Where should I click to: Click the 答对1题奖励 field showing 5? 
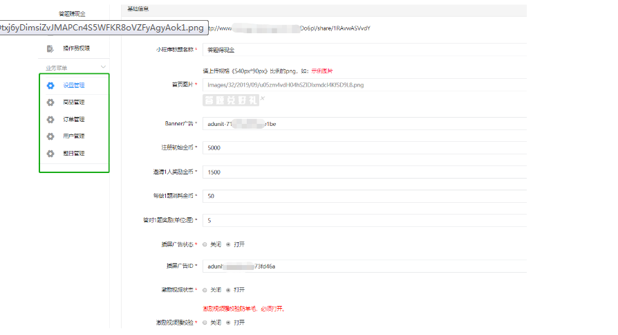tap(364, 220)
